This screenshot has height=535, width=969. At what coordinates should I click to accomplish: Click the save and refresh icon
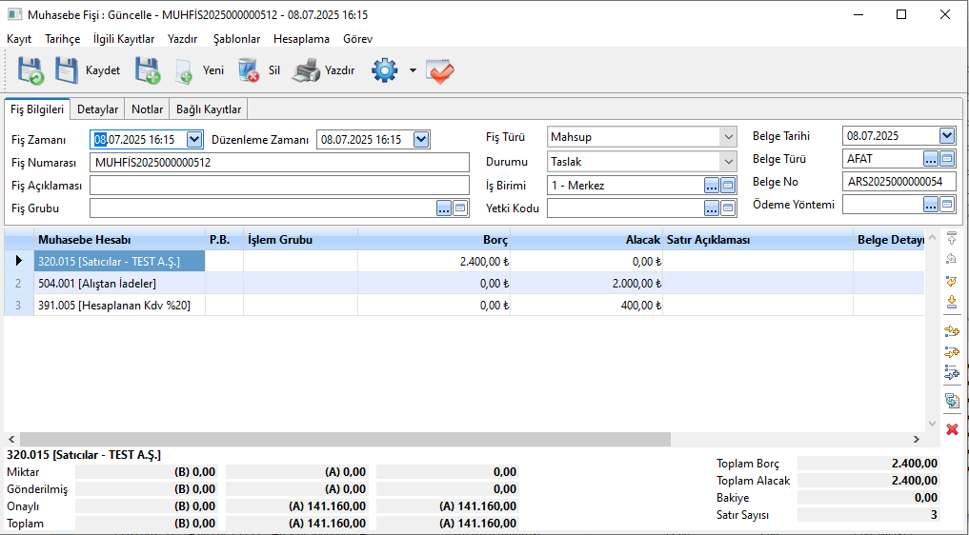pyautogui.click(x=30, y=70)
